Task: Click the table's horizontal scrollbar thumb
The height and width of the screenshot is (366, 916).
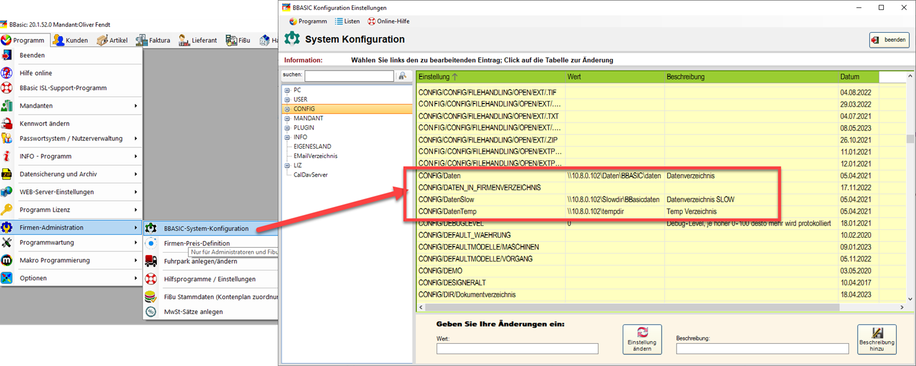Action: (x=633, y=307)
